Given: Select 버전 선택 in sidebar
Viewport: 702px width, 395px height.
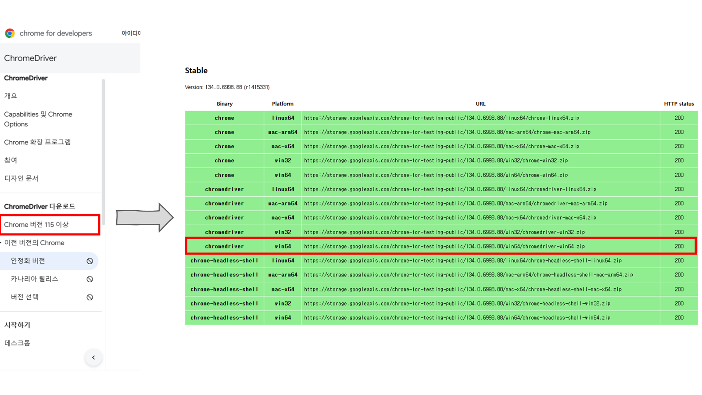Looking at the screenshot, I should pos(25,297).
